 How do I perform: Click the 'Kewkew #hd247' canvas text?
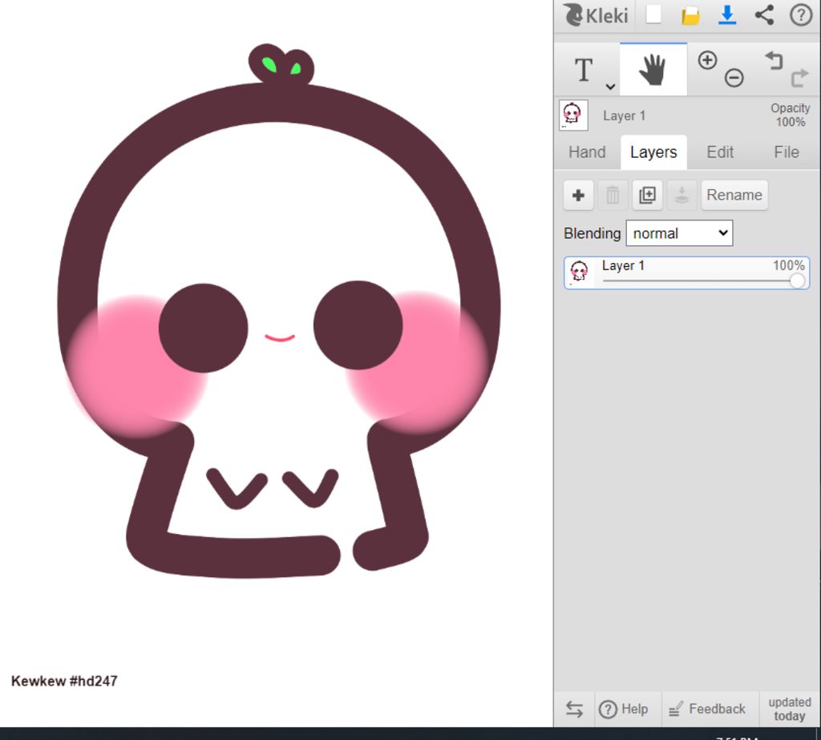tap(64, 681)
